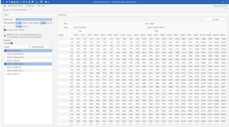Save using the floppy disk icon

[14, 2]
